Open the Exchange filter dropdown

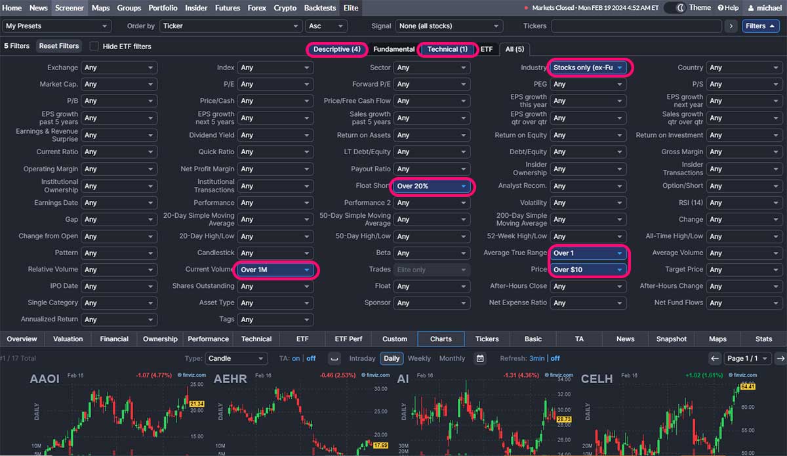point(119,68)
